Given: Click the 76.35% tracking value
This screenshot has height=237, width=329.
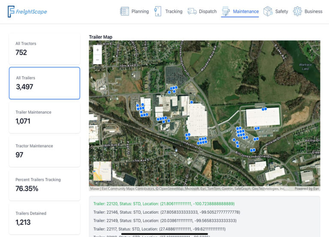Looking at the screenshot, I should tap(27, 189).
